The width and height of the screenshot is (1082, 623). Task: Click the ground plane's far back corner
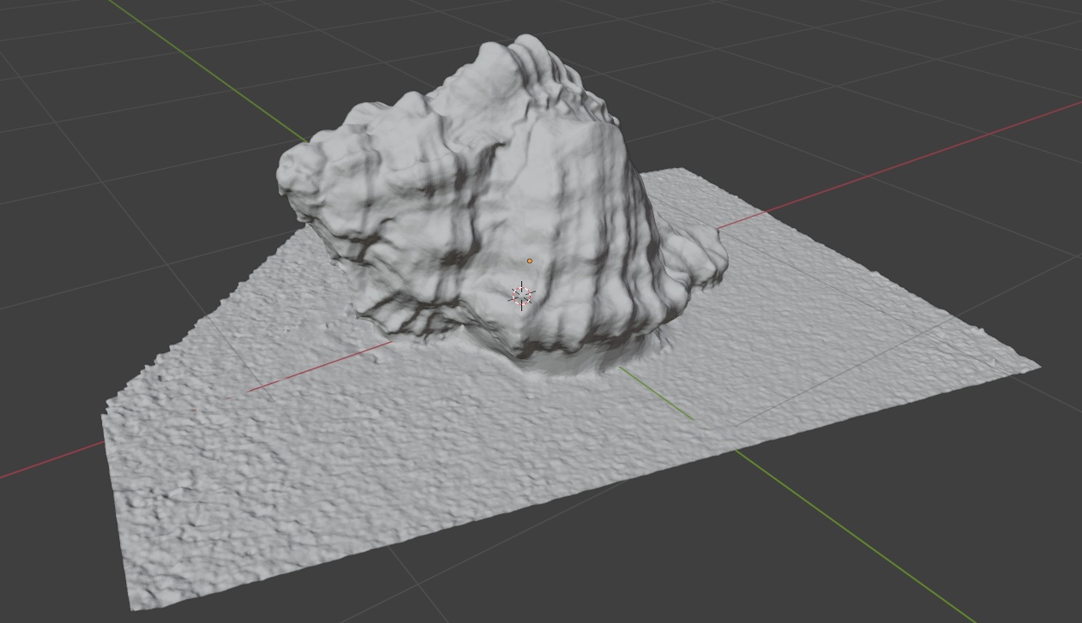(x=681, y=170)
